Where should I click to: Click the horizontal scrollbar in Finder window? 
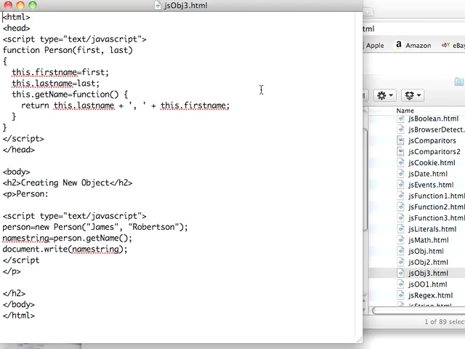pyautogui.click(x=418, y=310)
